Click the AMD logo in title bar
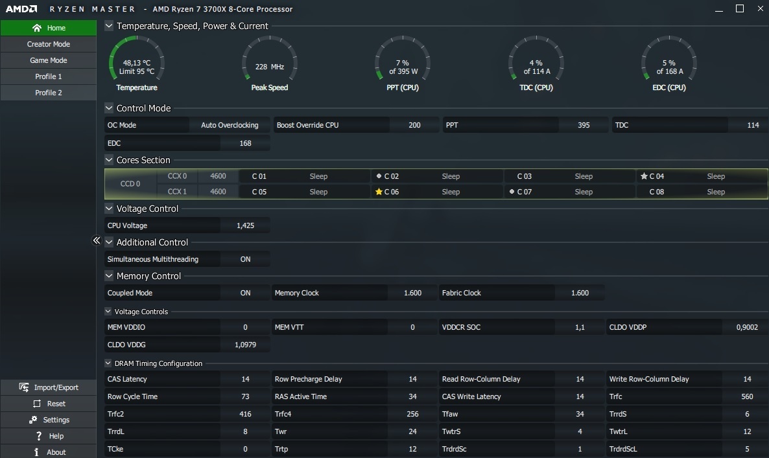This screenshot has height=458, width=769. coord(21,9)
